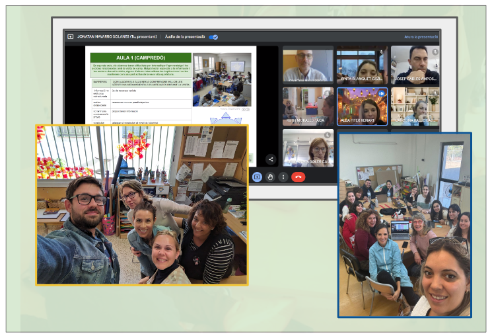Image resolution: width=492 pixels, height=336 pixels.
Task: Click the share icon on the presentation
Action: coord(271,159)
